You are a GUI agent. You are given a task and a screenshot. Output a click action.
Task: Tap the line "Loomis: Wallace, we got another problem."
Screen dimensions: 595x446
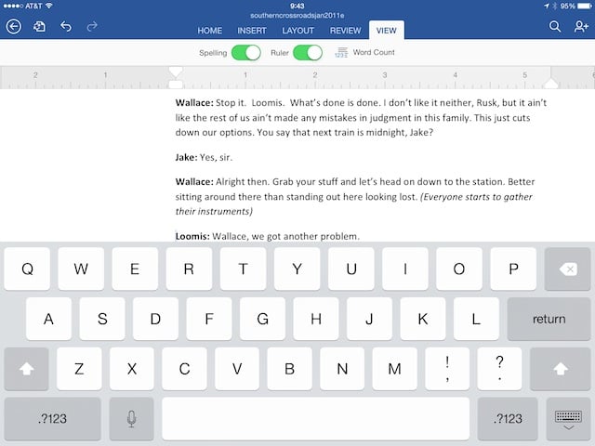(x=267, y=236)
